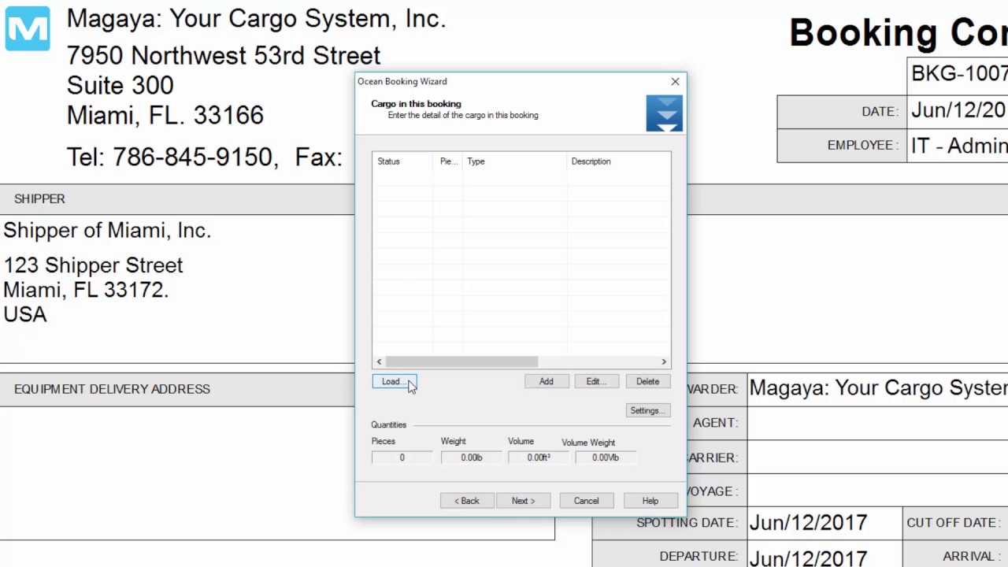
Task: Click the Volume quantity field
Action: [539, 458]
